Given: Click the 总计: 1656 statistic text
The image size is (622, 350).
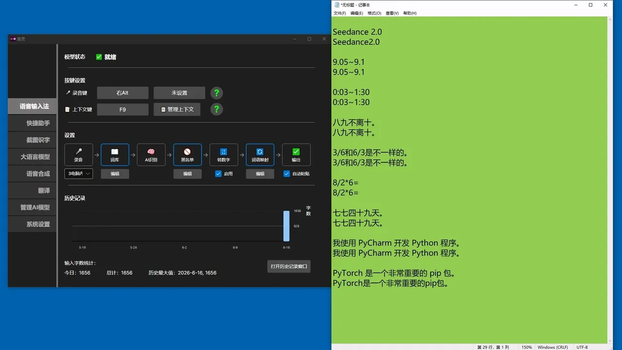Looking at the screenshot, I should 120,273.
